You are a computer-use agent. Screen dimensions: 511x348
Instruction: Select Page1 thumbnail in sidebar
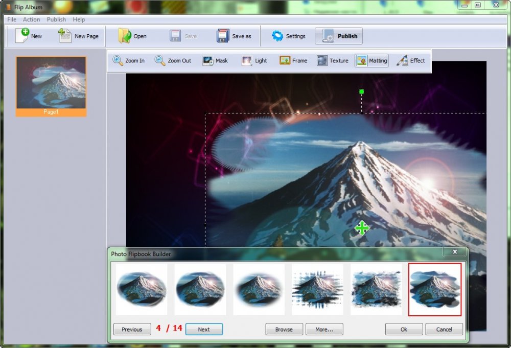pos(51,83)
